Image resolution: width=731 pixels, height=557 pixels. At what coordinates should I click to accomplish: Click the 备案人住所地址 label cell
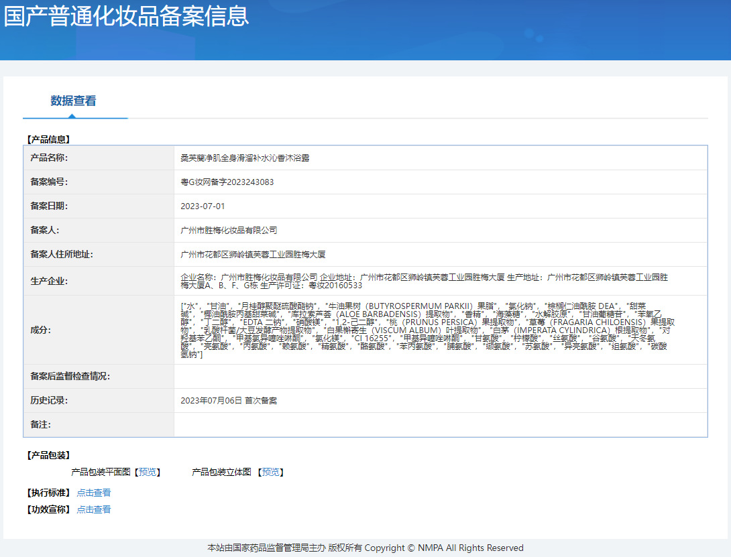click(99, 255)
